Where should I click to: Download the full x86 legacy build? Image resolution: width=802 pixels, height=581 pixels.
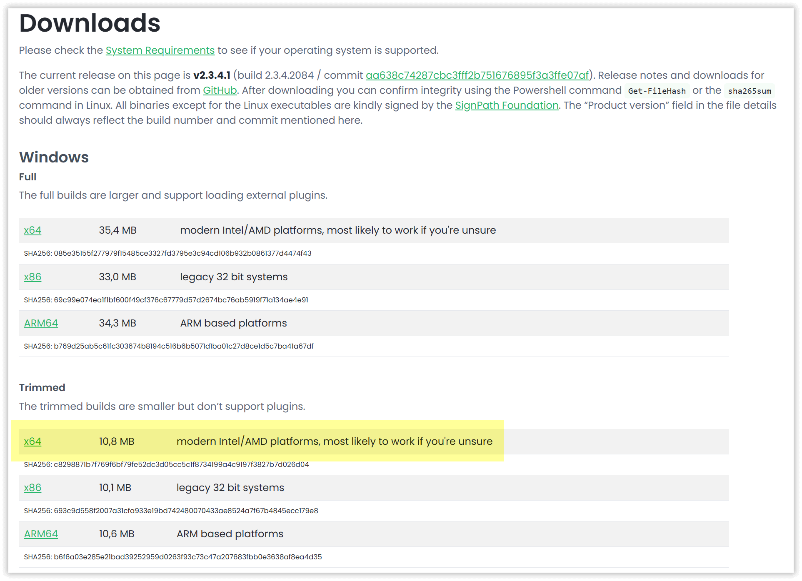click(x=32, y=277)
